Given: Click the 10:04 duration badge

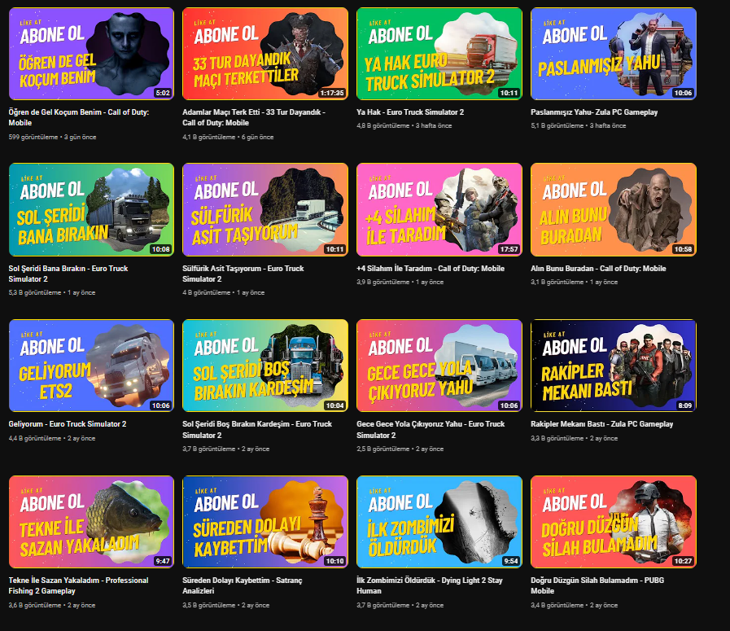Looking at the screenshot, I should [x=334, y=405].
